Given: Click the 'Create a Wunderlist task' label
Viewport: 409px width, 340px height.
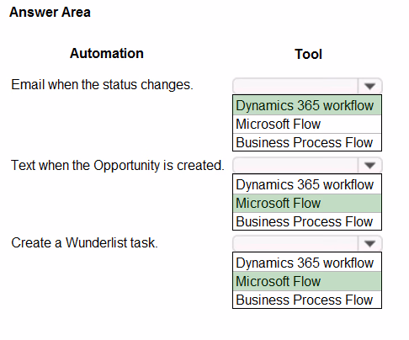Looking at the screenshot, I should [84, 242].
